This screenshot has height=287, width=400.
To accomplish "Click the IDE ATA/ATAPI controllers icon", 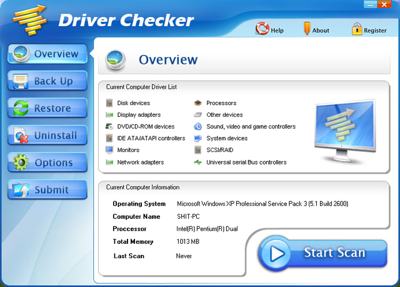I will point(109,138).
